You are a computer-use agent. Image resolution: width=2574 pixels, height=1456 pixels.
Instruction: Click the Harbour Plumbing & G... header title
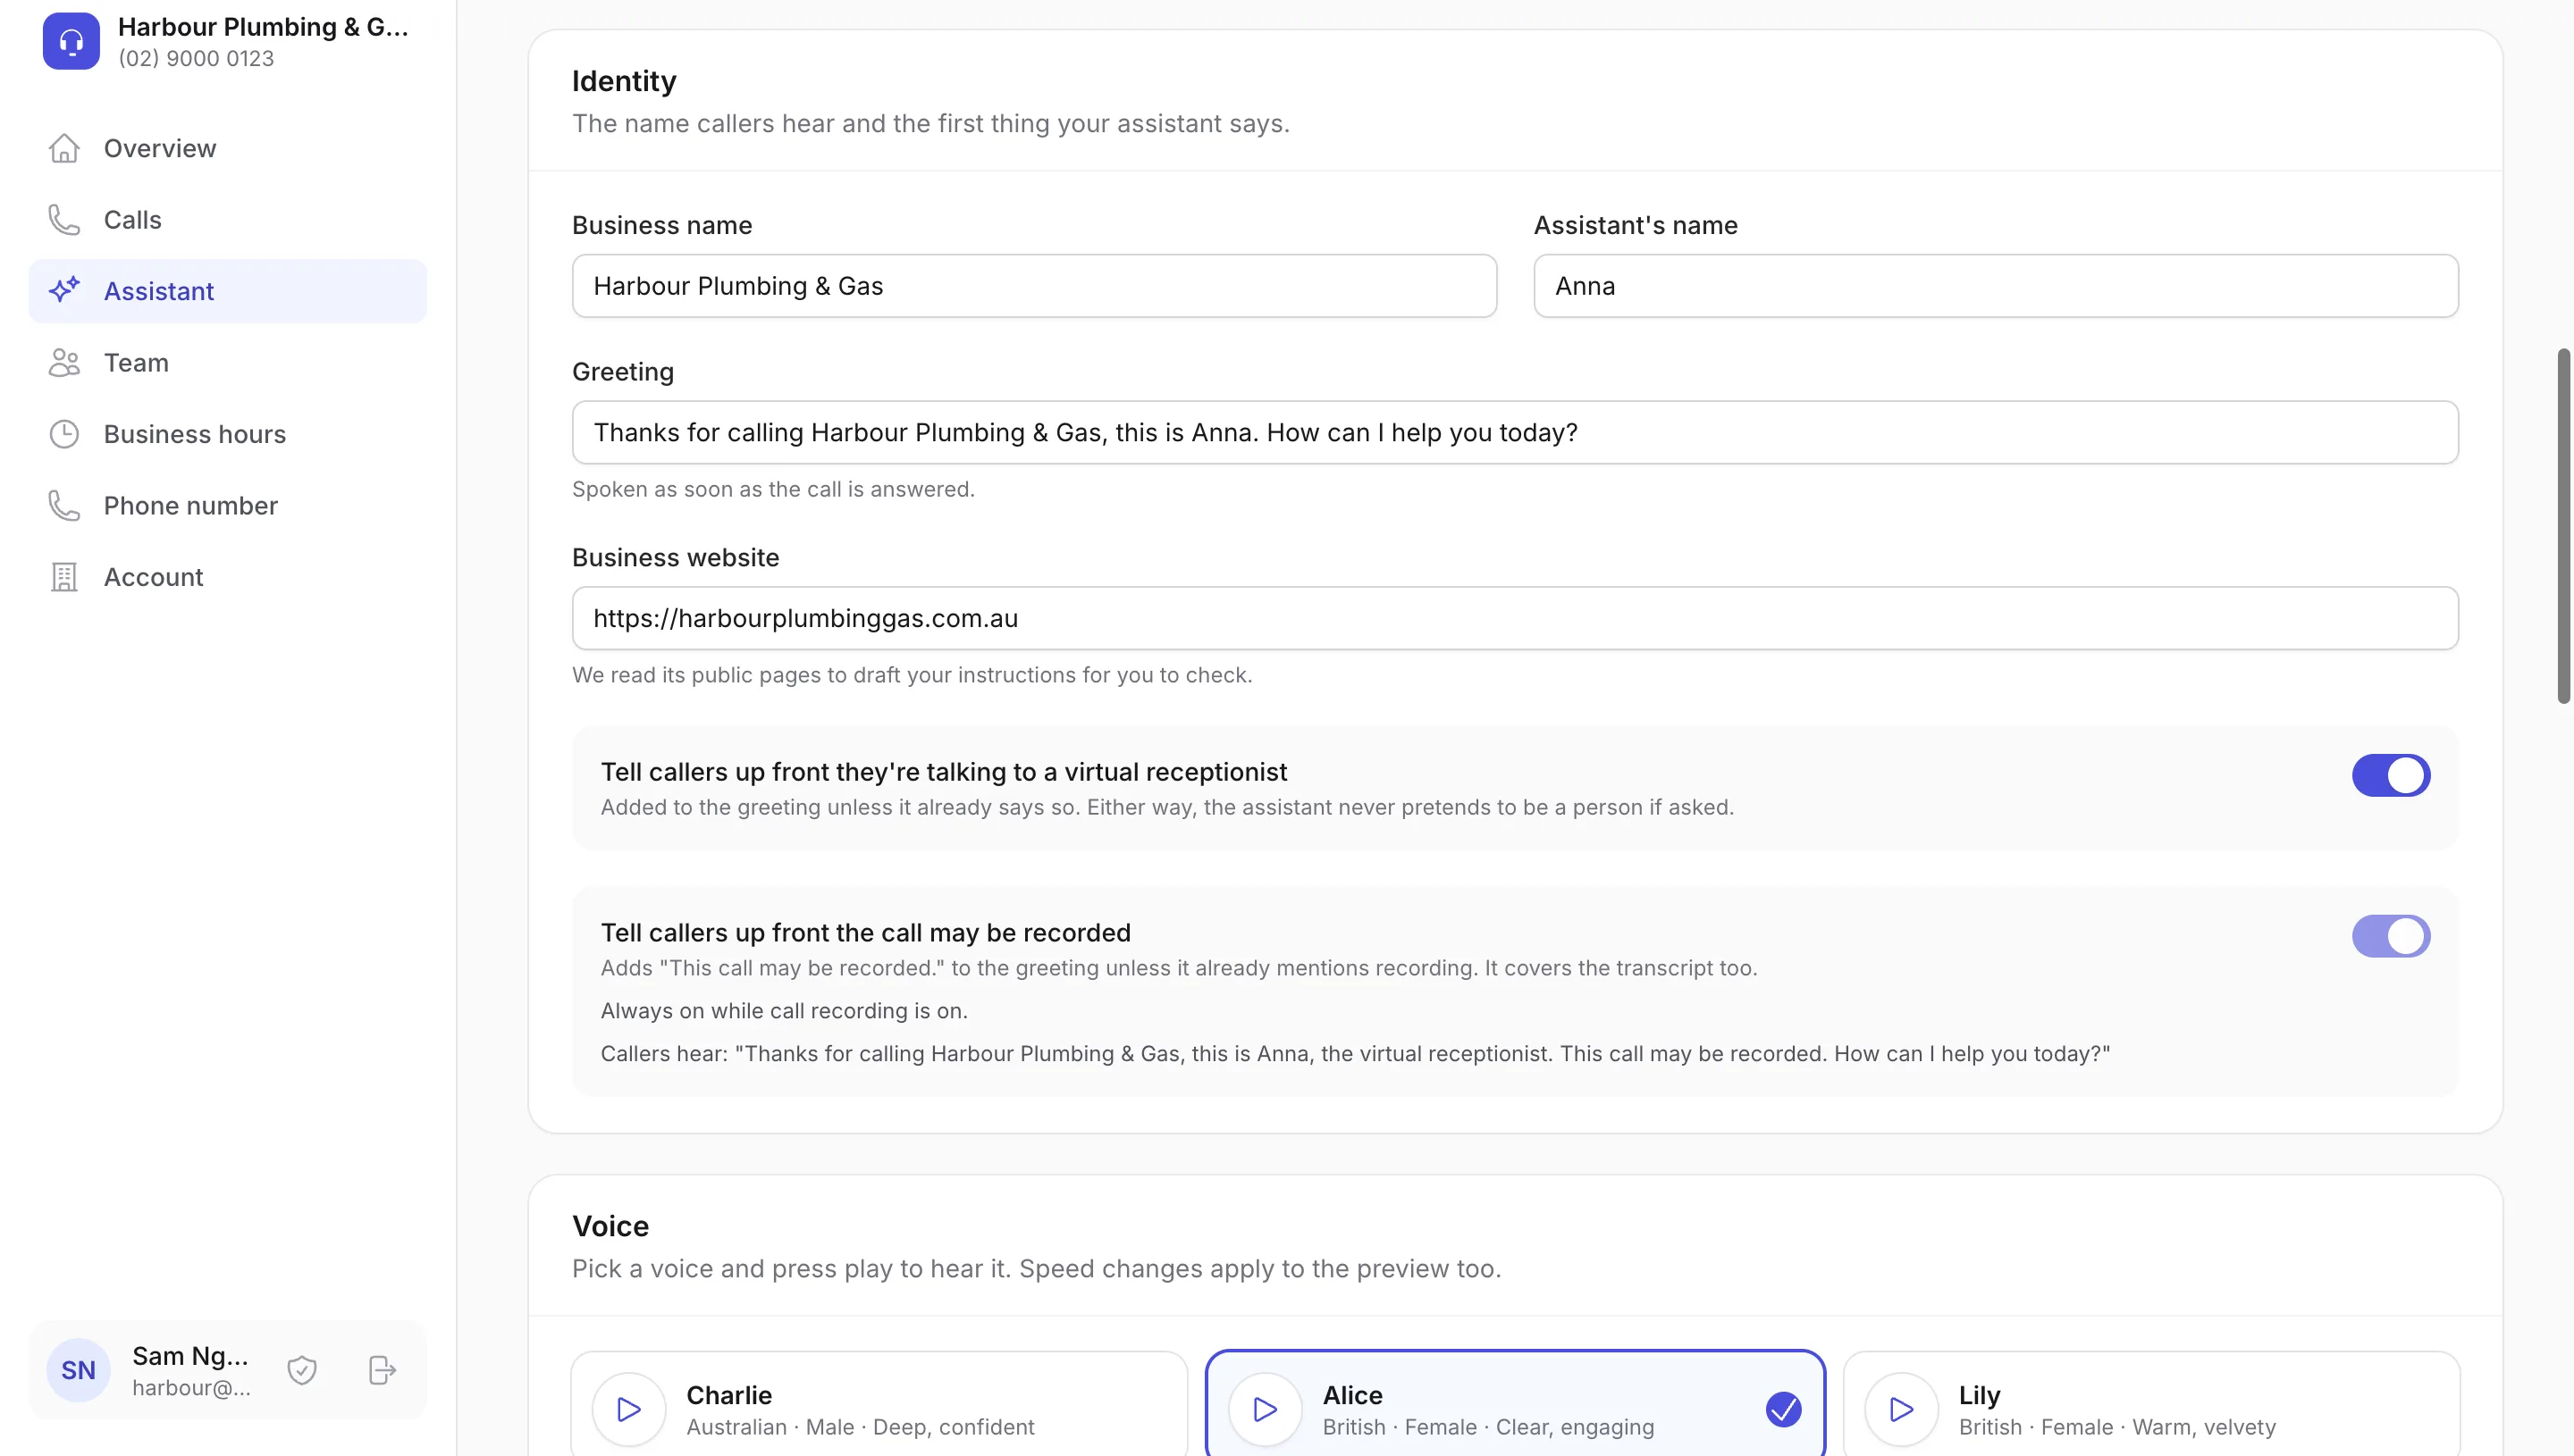[263, 27]
